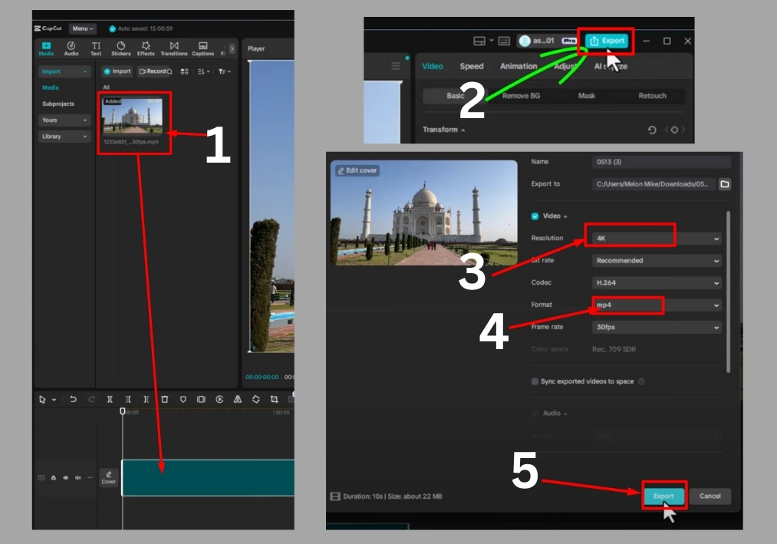
Task: Open the Text tool panel
Action: pos(96,48)
